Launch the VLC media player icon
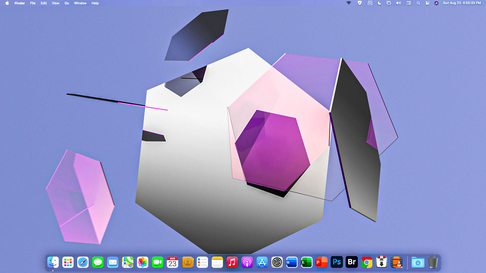486x273 pixels. [x=396, y=262]
